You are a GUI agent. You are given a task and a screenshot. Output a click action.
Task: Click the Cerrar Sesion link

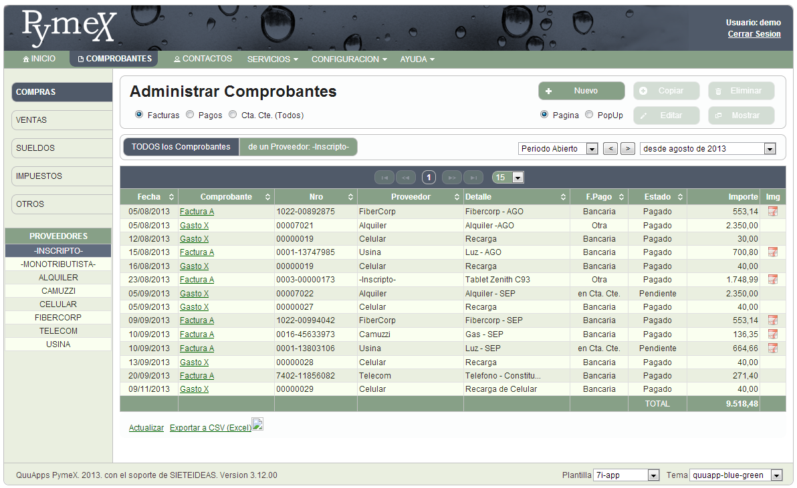[754, 34]
